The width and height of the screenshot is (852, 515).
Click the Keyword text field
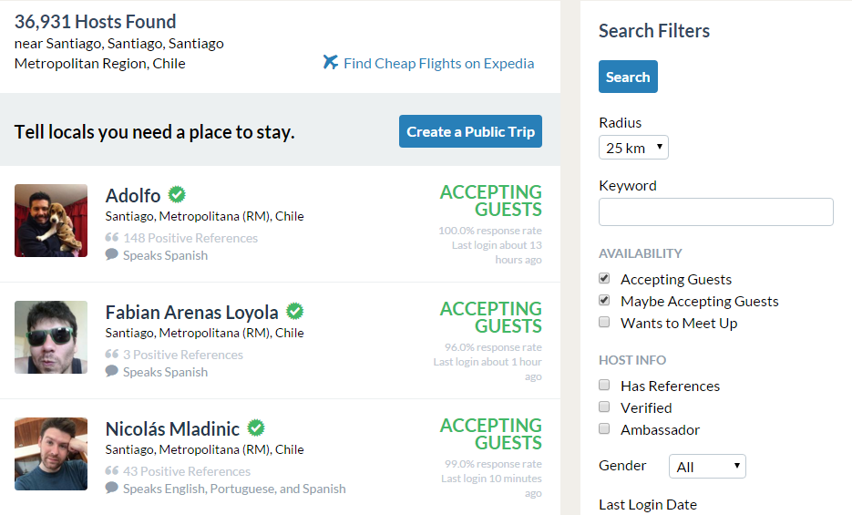pos(715,212)
